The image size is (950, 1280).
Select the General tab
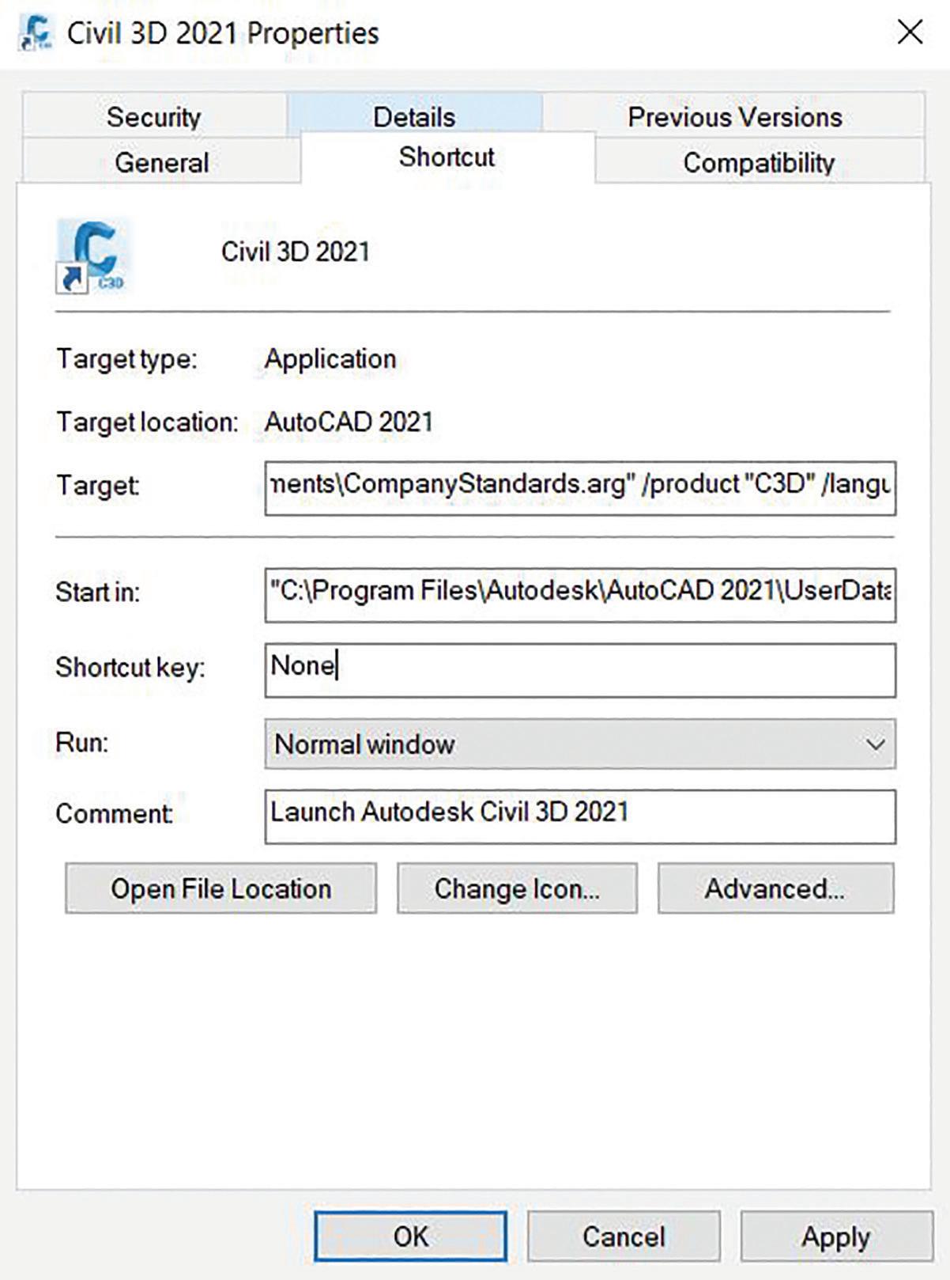[x=161, y=162]
